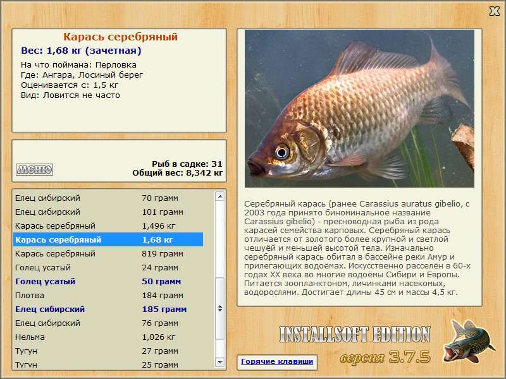Click the Карась серебряный title heading
Image resolution: width=506 pixels, height=379 pixels.
[x=120, y=37]
